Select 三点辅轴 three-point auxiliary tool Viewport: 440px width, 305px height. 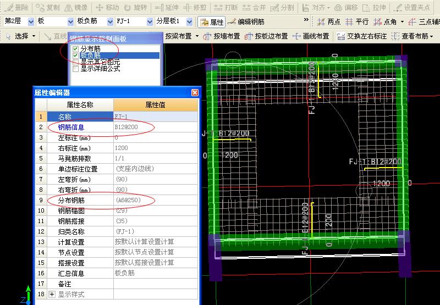[424, 22]
